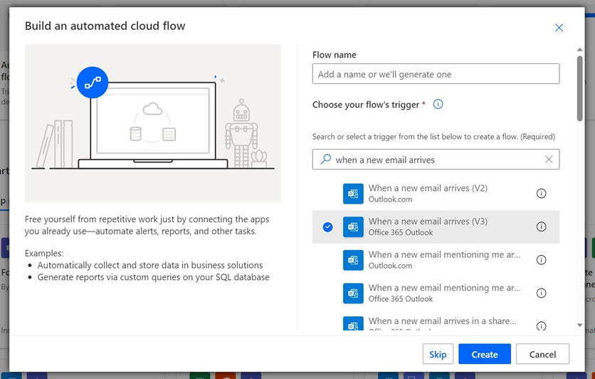The height and width of the screenshot is (379, 595).
Task: Click the Office 365 Outlook icon for email arrives (V3)
Action: (353, 227)
